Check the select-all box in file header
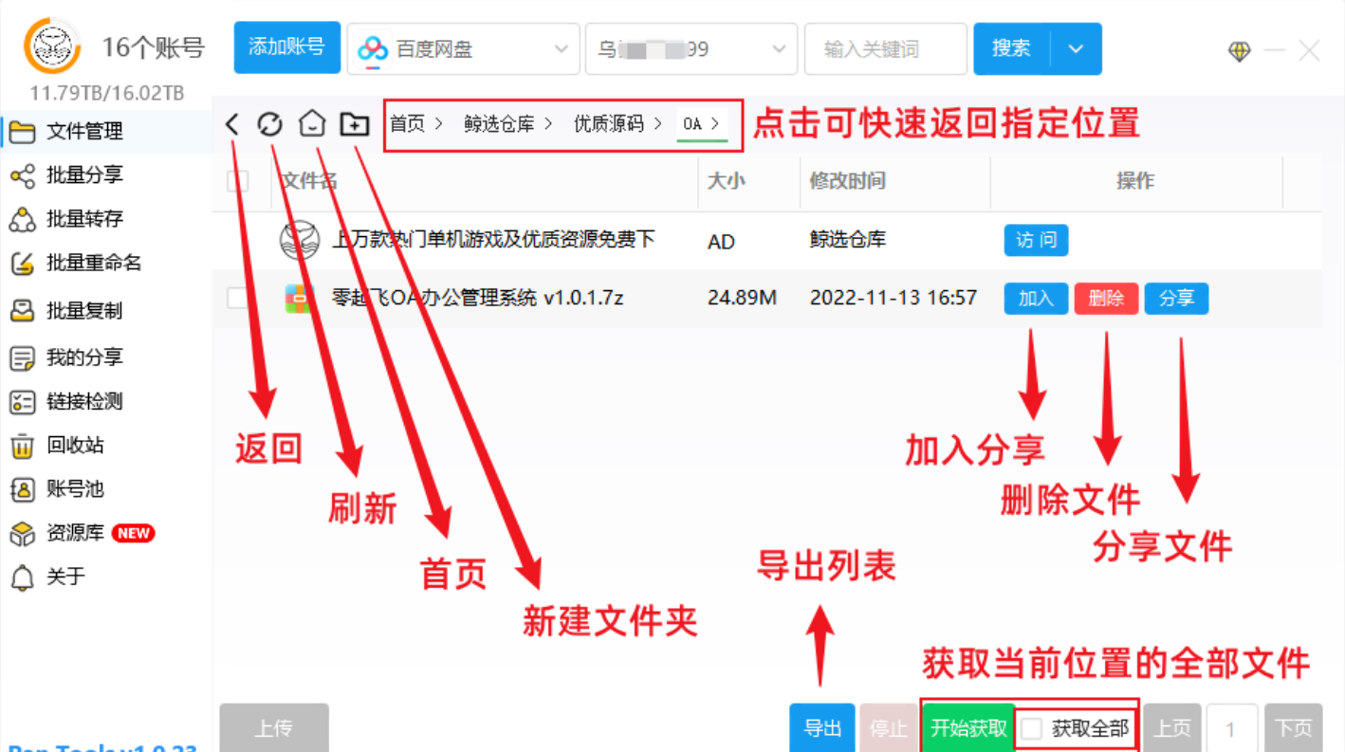The image size is (1345, 752). point(238,181)
